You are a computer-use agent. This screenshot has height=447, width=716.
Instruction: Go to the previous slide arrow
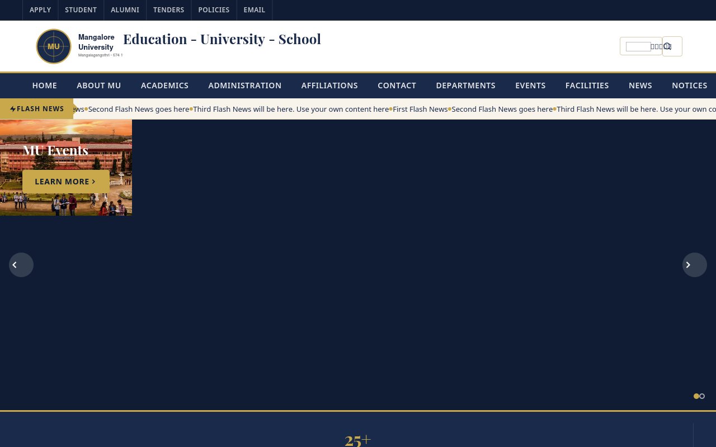click(x=21, y=265)
